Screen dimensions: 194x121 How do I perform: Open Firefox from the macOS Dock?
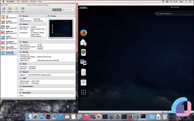(x=130, y=117)
